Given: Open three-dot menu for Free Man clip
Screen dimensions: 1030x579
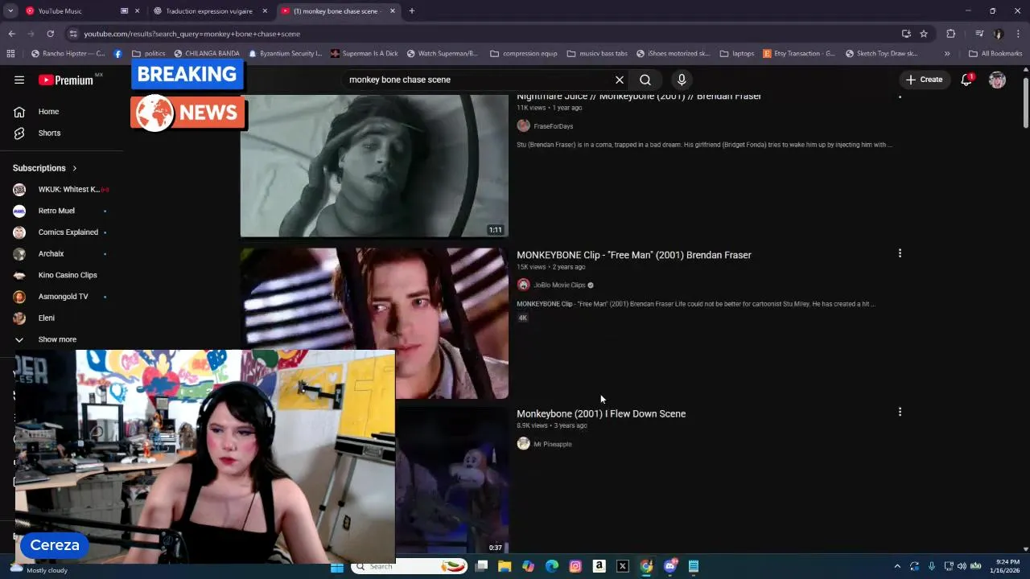Looking at the screenshot, I should tap(900, 253).
